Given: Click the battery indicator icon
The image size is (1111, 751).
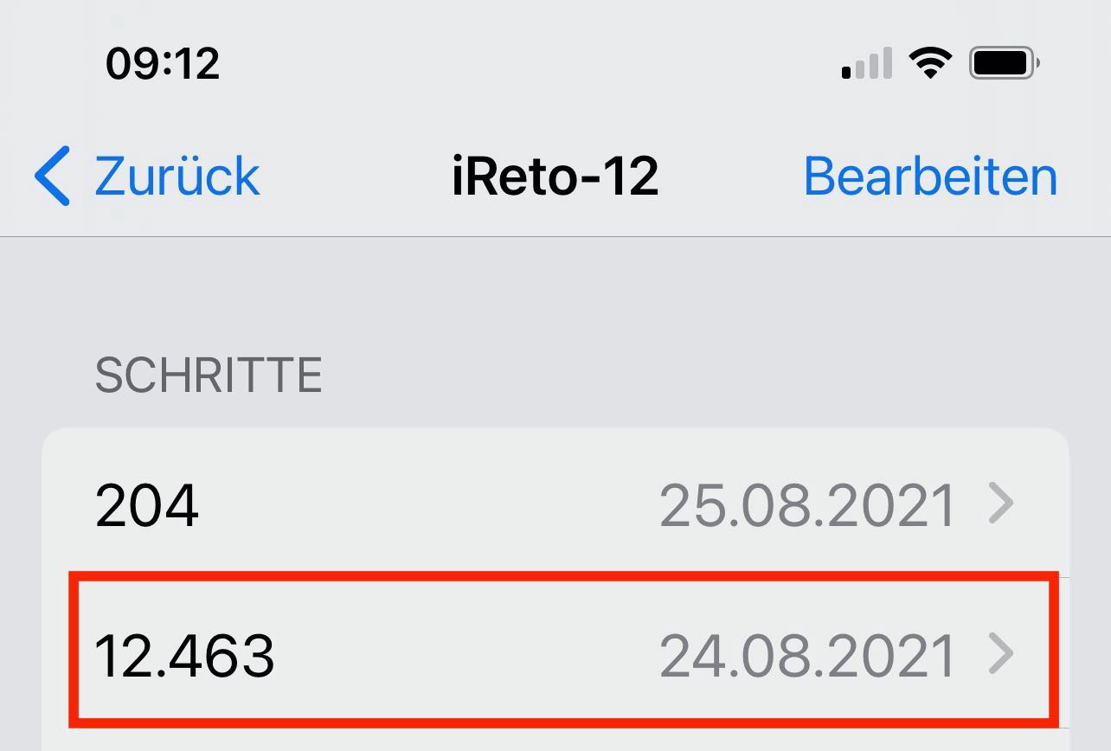Looking at the screenshot, I should (1004, 63).
